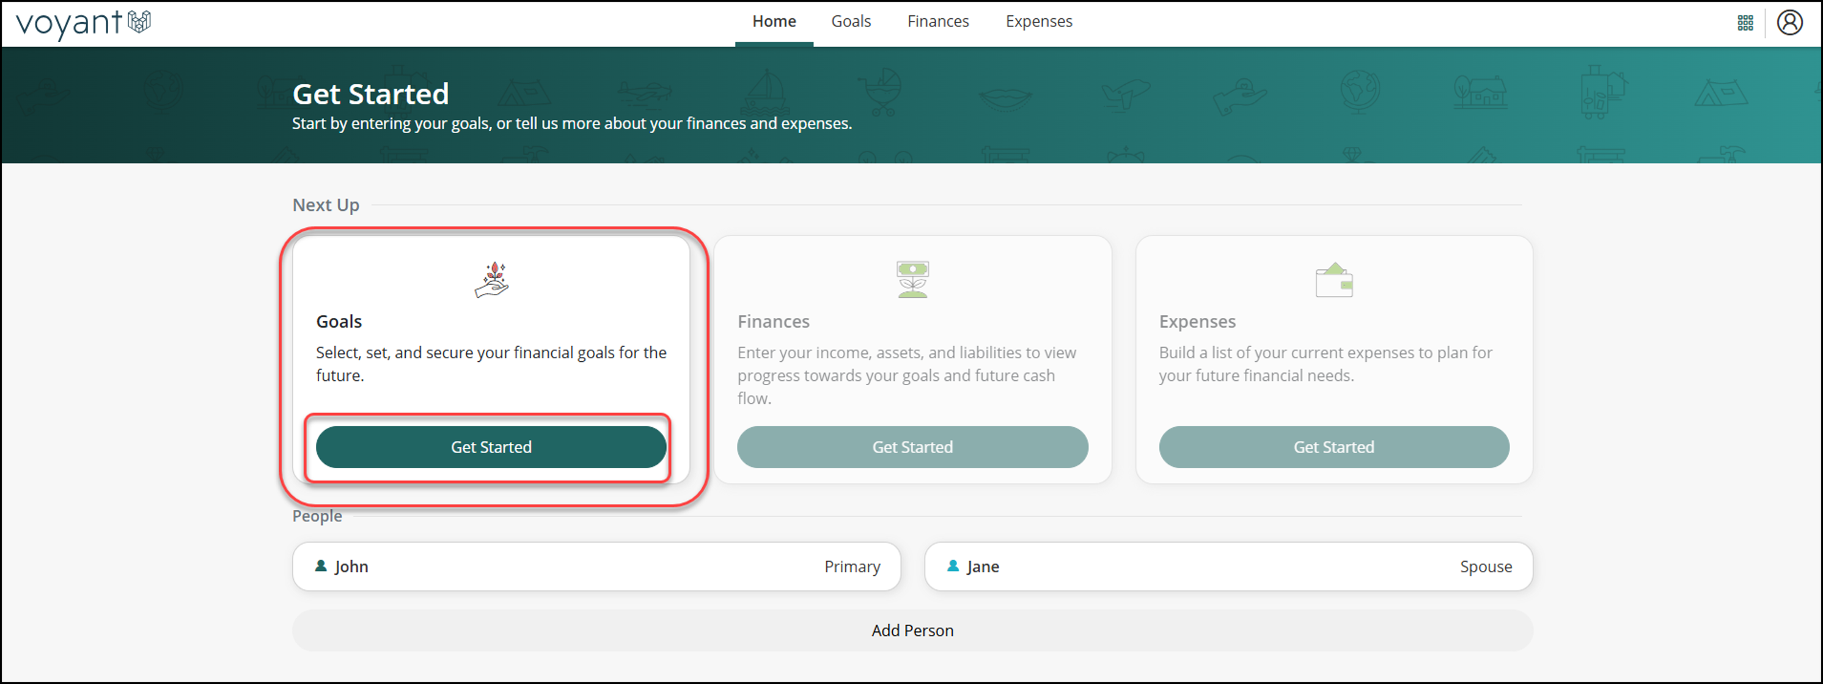1823x684 pixels.
Task: Click Get Started under Finances
Action: [912, 447]
